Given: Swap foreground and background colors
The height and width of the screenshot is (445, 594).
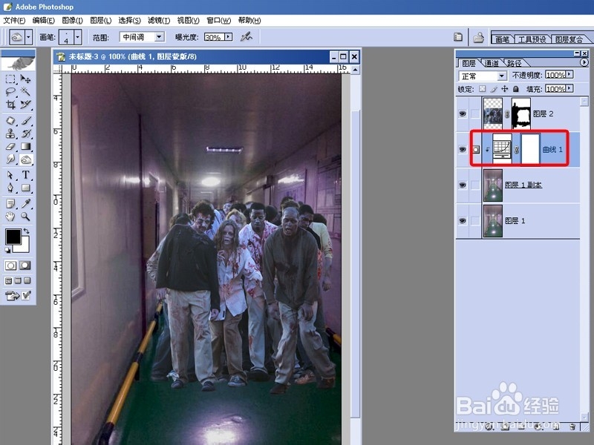Looking at the screenshot, I should (x=27, y=231).
